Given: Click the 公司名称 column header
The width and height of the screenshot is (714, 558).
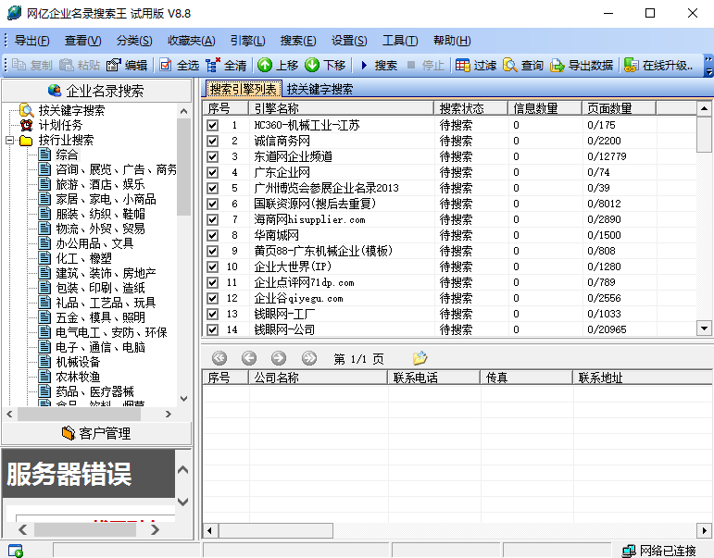Looking at the screenshot, I should pos(318,378).
